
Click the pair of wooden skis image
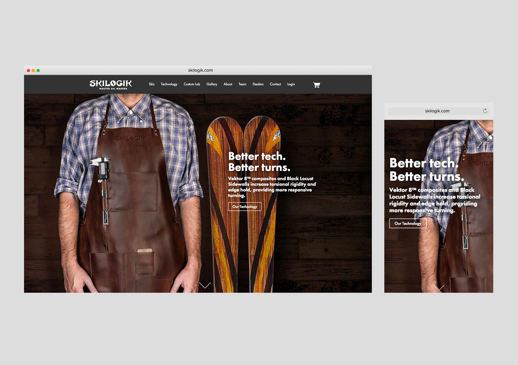[x=243, y=221]
